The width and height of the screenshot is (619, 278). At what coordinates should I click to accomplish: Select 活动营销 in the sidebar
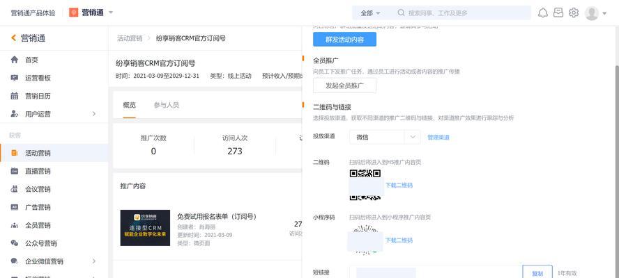pos(54,153)
